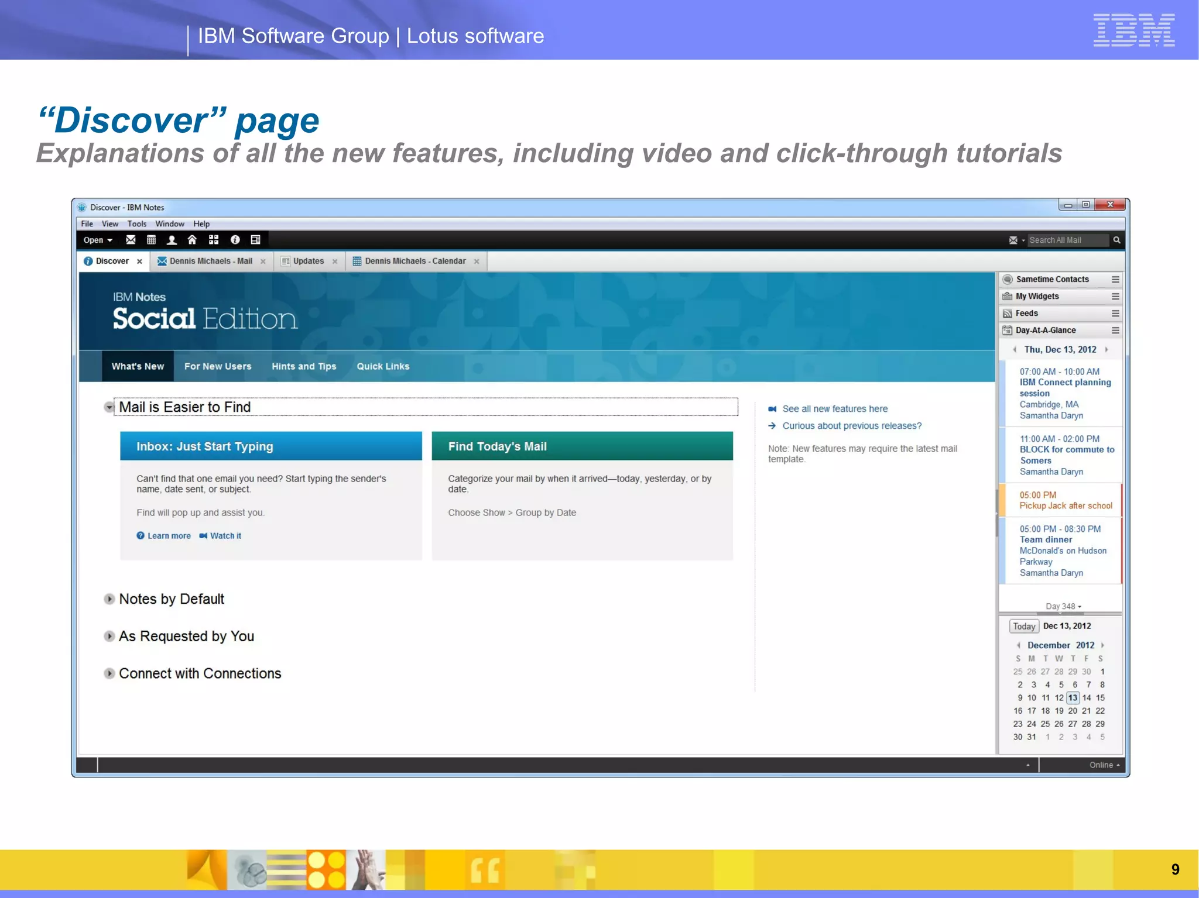Viewport: 1199px width, 898px height.
Task: Open the Open dropdown button
Action: tap(98, 240)
